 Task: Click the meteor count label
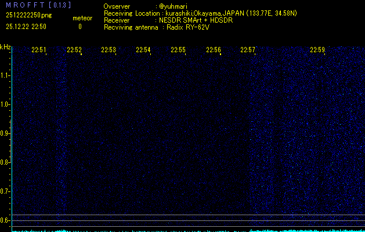[82, 19]
